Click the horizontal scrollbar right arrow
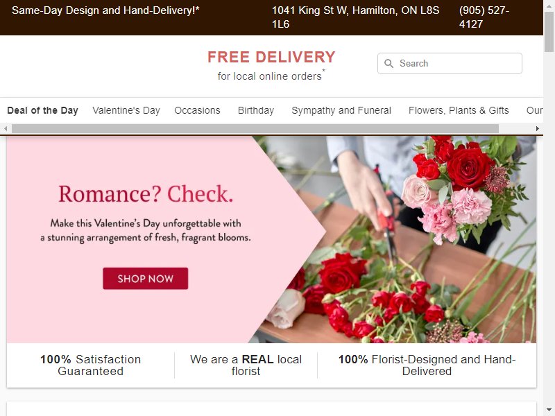 [537, 129]
